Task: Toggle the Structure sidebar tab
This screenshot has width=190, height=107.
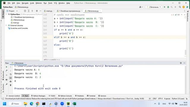Action: point(3,88)
